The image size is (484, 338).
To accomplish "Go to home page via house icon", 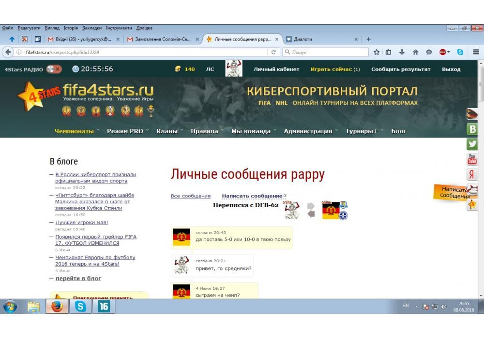I will point(415,52).
